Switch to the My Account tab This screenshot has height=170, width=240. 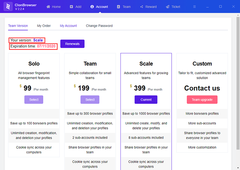(68, 26)
